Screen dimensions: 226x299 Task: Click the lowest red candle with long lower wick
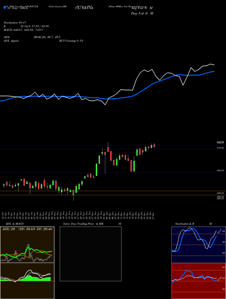click(73, 195)
